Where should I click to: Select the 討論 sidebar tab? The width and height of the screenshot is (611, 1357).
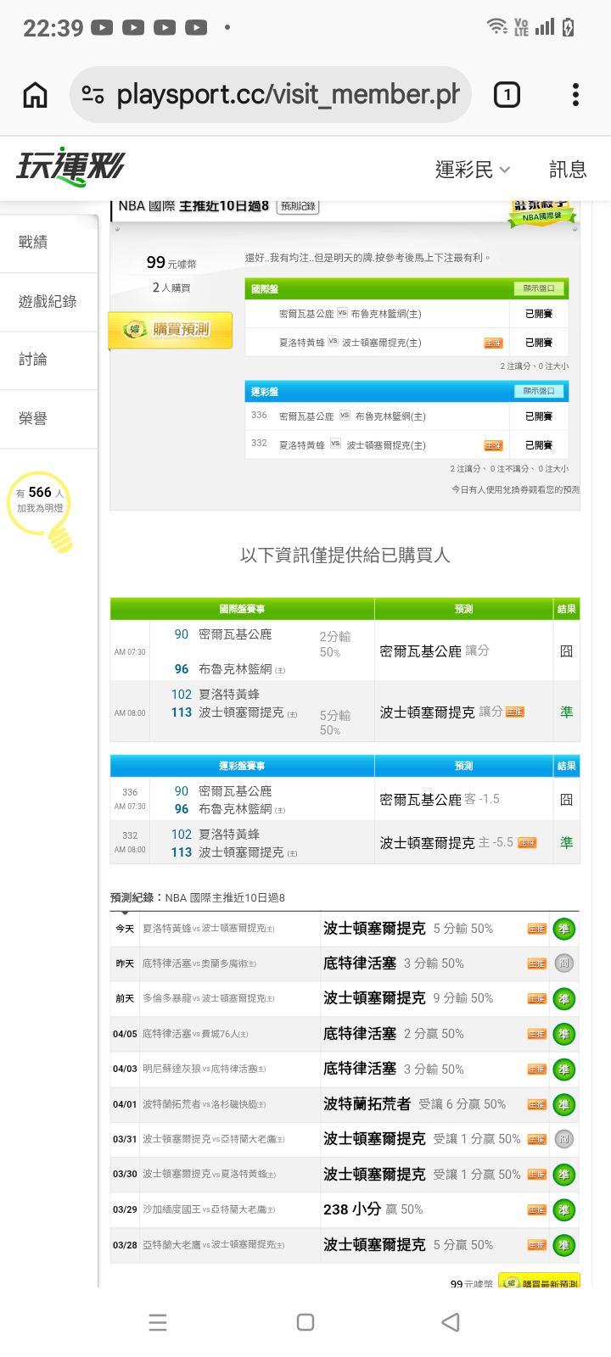(x=49, y=360)
